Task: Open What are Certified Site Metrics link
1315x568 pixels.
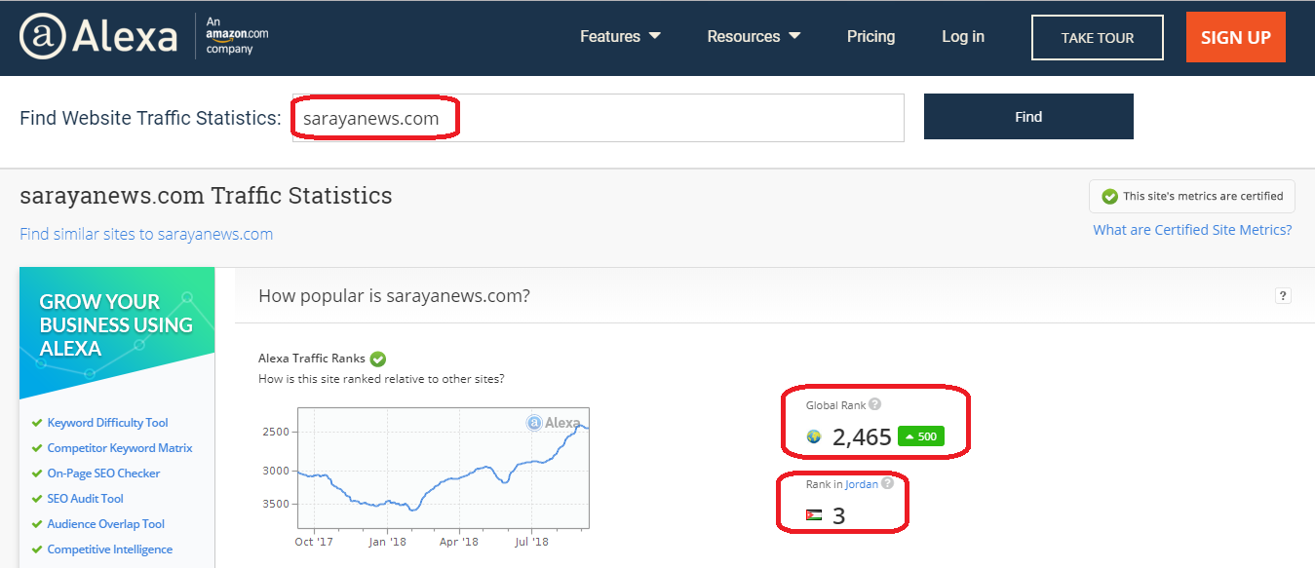Action: click(1192, 230)
